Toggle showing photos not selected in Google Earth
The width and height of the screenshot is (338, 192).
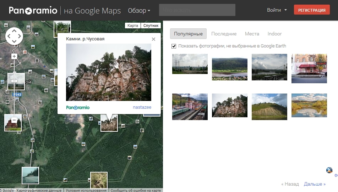[x=174, y=46]
